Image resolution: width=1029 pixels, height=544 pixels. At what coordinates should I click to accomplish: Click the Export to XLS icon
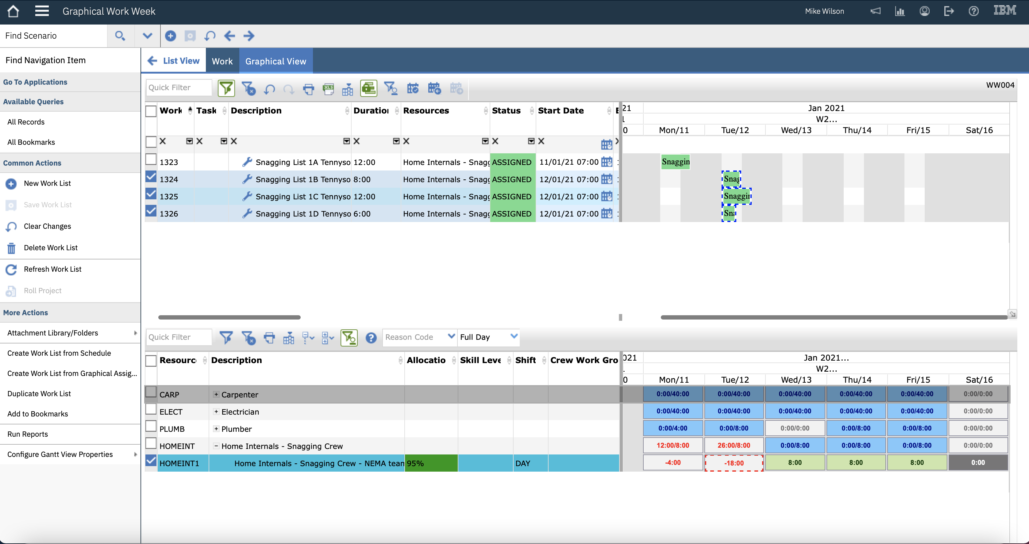click(x=328, y=88)
